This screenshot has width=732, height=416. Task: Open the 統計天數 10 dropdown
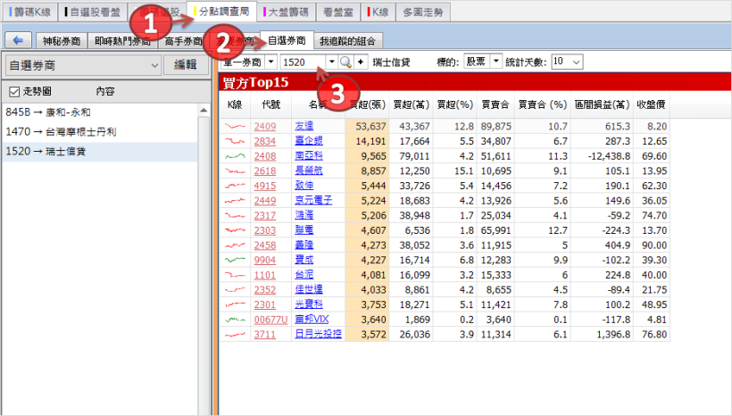pos(576,62)
